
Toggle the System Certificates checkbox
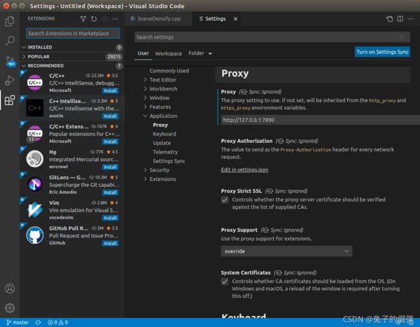pyautogui.click(x=225, y=282)
